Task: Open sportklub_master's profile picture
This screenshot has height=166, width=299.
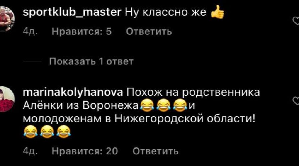Action: coord(7,19)
